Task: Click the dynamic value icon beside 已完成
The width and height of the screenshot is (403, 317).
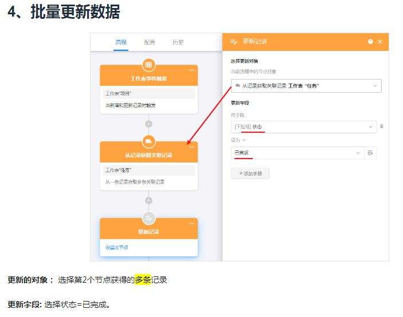Action: [x=370, y=153]
